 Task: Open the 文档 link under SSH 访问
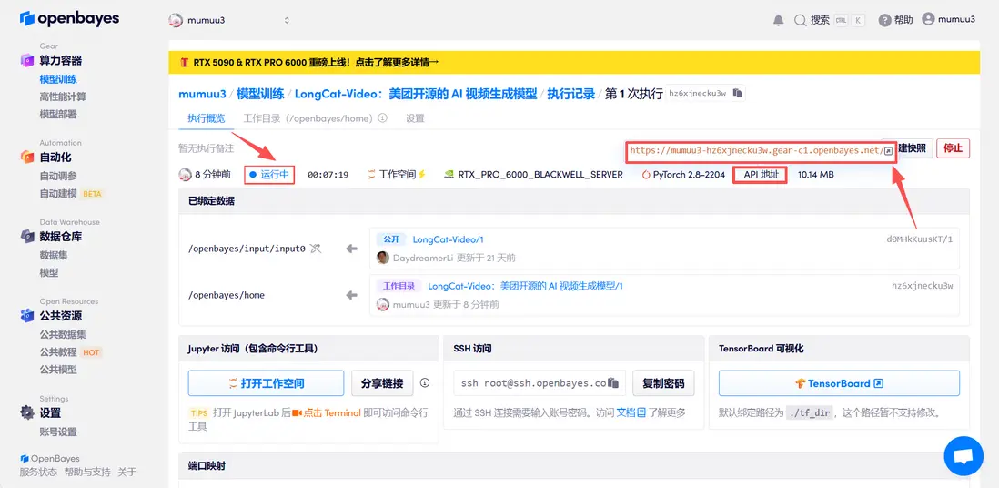631,412
